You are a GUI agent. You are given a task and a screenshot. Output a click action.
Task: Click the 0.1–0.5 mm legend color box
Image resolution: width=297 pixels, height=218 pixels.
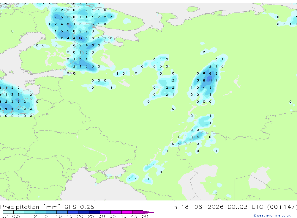coord(8,212)
